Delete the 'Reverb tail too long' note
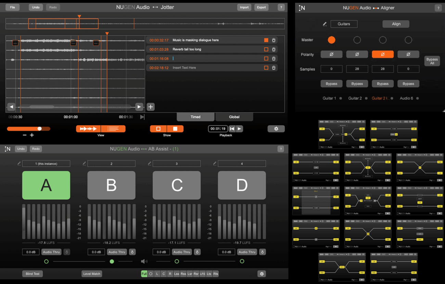The width and height of the screenshot is (445, 284). pos(274,50)
